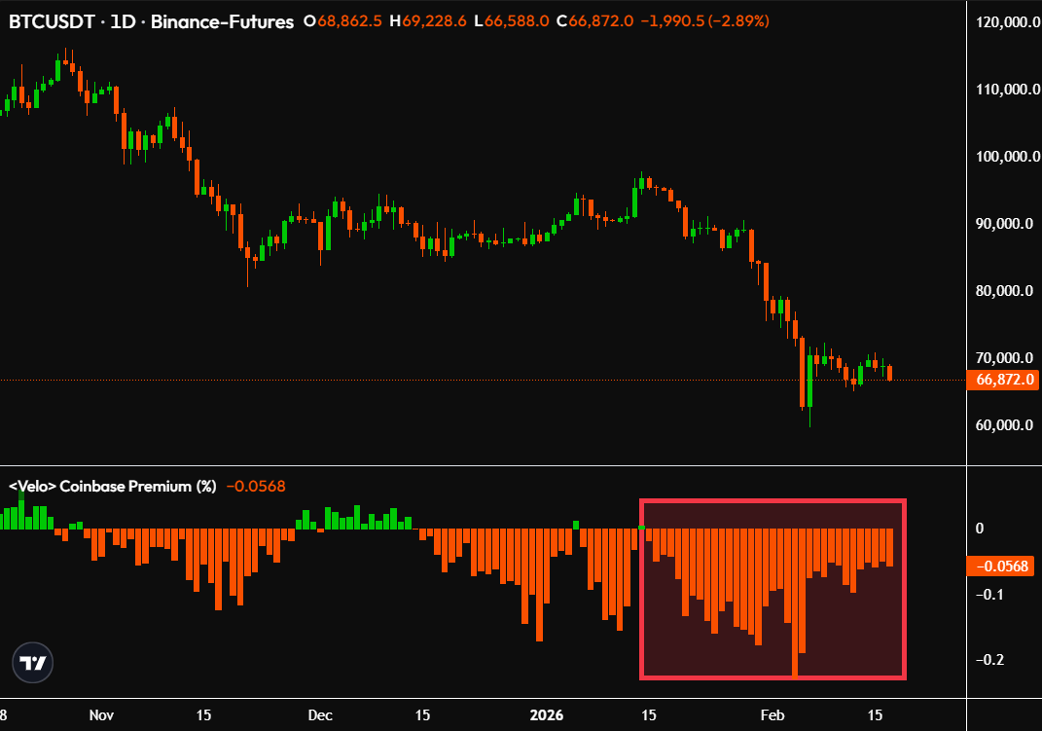Click the 2026 label on time axis
Image resolution: width=1042 pixels, height=731 pixels.
546,715
